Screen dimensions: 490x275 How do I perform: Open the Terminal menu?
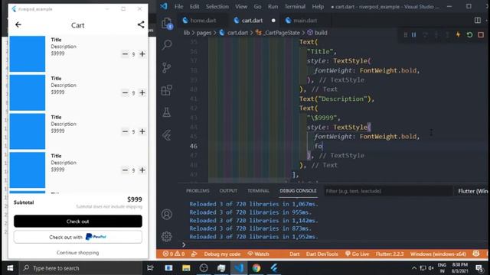coord(295,7)
